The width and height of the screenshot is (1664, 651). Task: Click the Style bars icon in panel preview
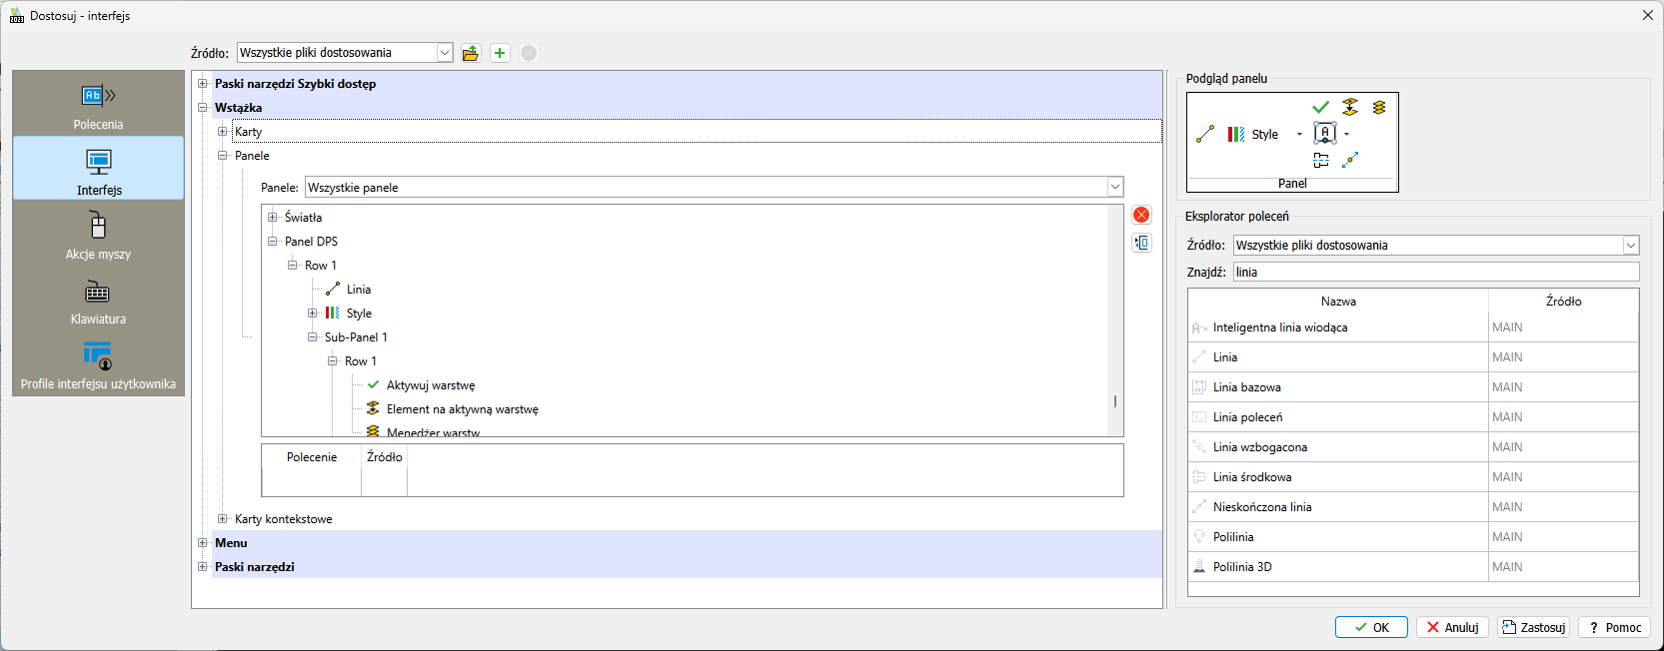(1236, 134)
